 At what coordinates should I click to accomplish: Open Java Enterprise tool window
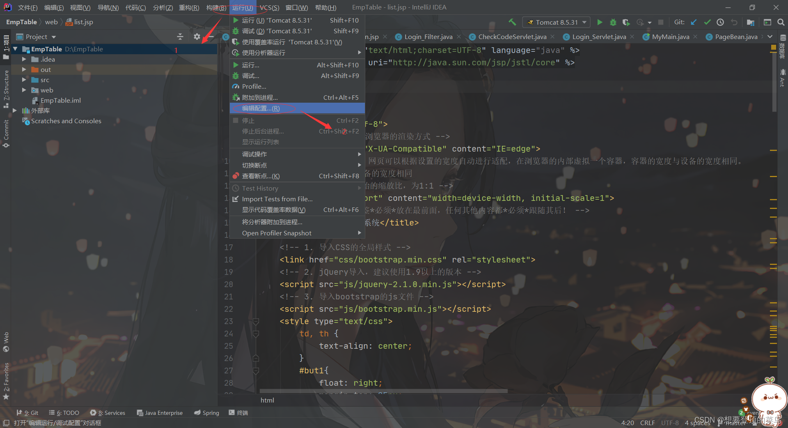click(x=160, y=413)
